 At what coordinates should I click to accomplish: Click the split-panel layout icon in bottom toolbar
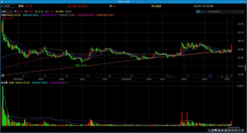[226, 130]
